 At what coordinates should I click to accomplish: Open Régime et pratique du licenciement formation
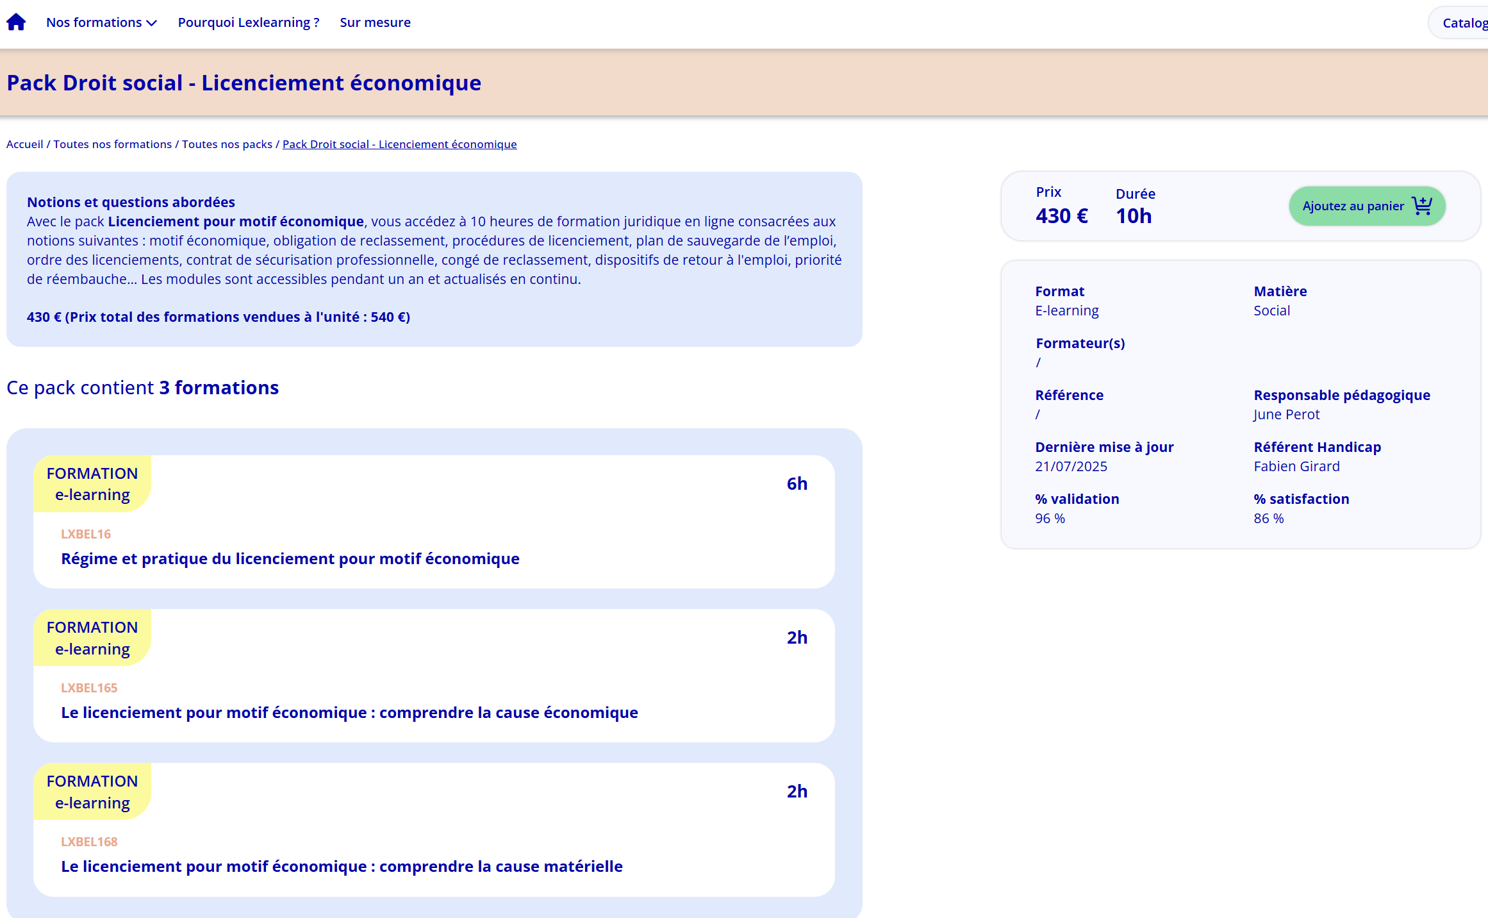tap(290, 558)
